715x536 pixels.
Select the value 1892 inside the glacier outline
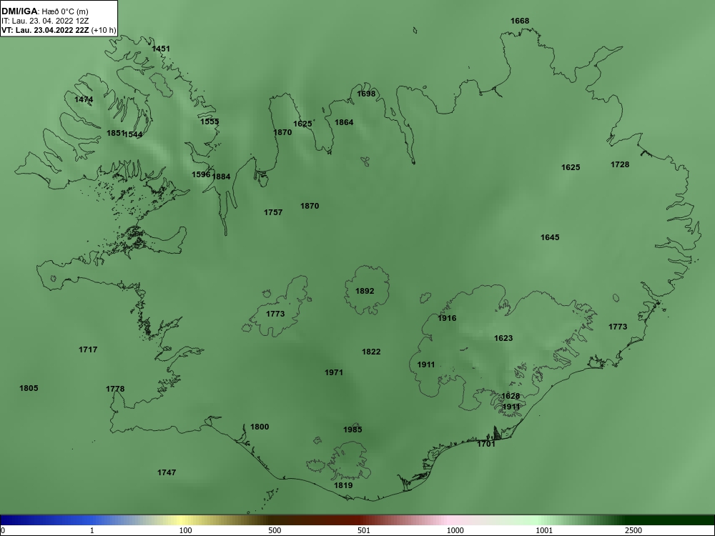pyautogui.click(x=365, y=292)
